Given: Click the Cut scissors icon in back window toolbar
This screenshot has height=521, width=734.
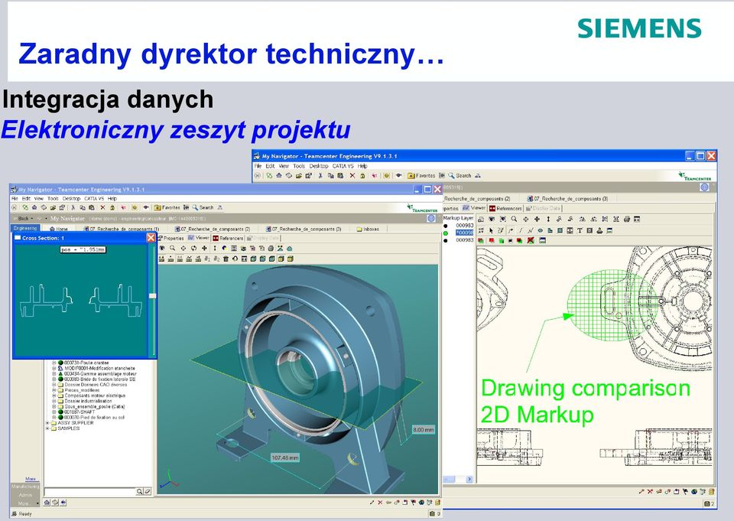Looking at the screenshot, I should [x=320, y=176].
